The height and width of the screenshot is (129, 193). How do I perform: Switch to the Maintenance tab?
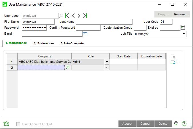point(16,43)
